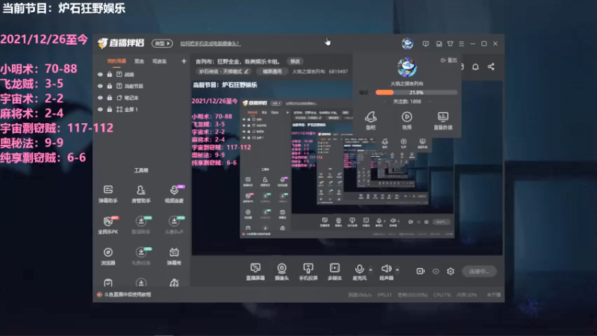This screenshot has height=336, width=597.
Task: Click the 连接中 start stream button
Action: [x=479, y=271]
